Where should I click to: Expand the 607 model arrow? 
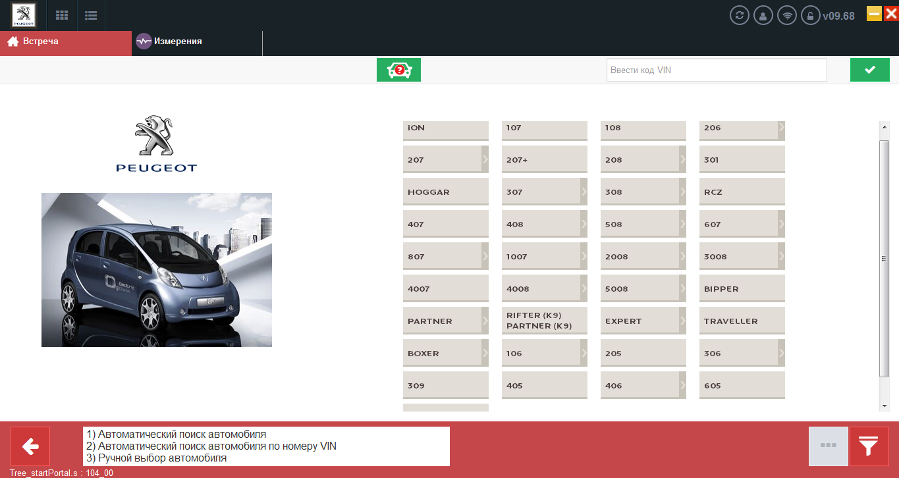tap(782, 223)
